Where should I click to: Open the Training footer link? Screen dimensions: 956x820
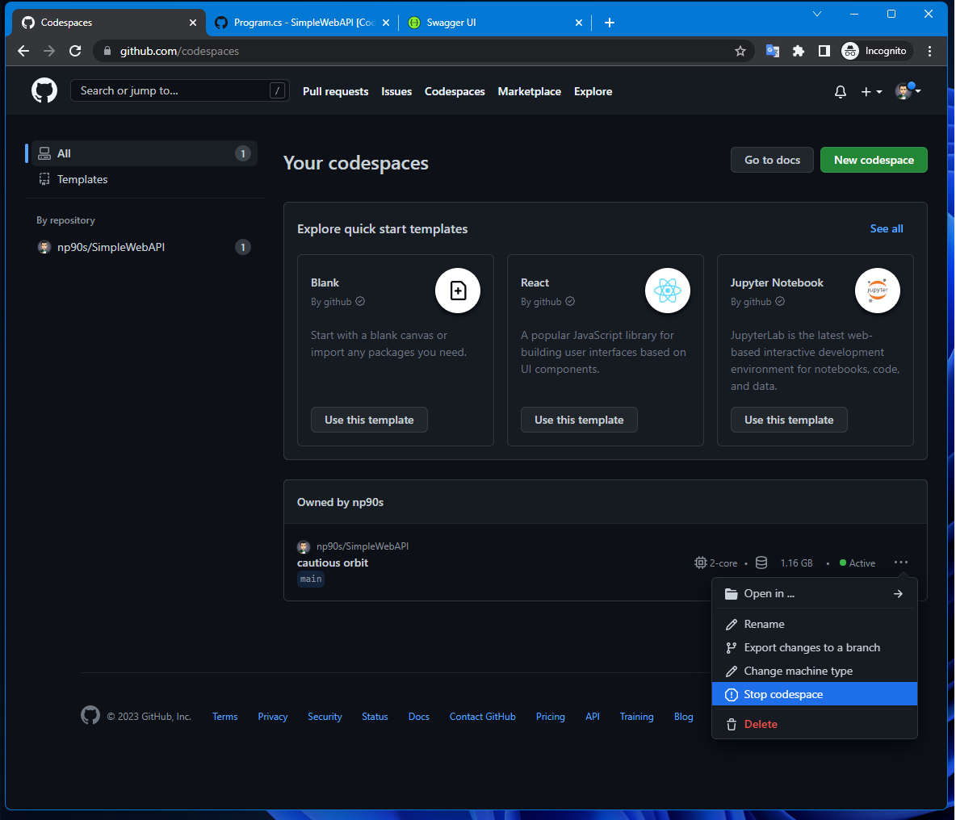click(636, 717)
